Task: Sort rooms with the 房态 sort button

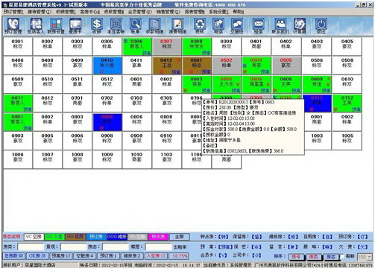Action: (331, 257)
